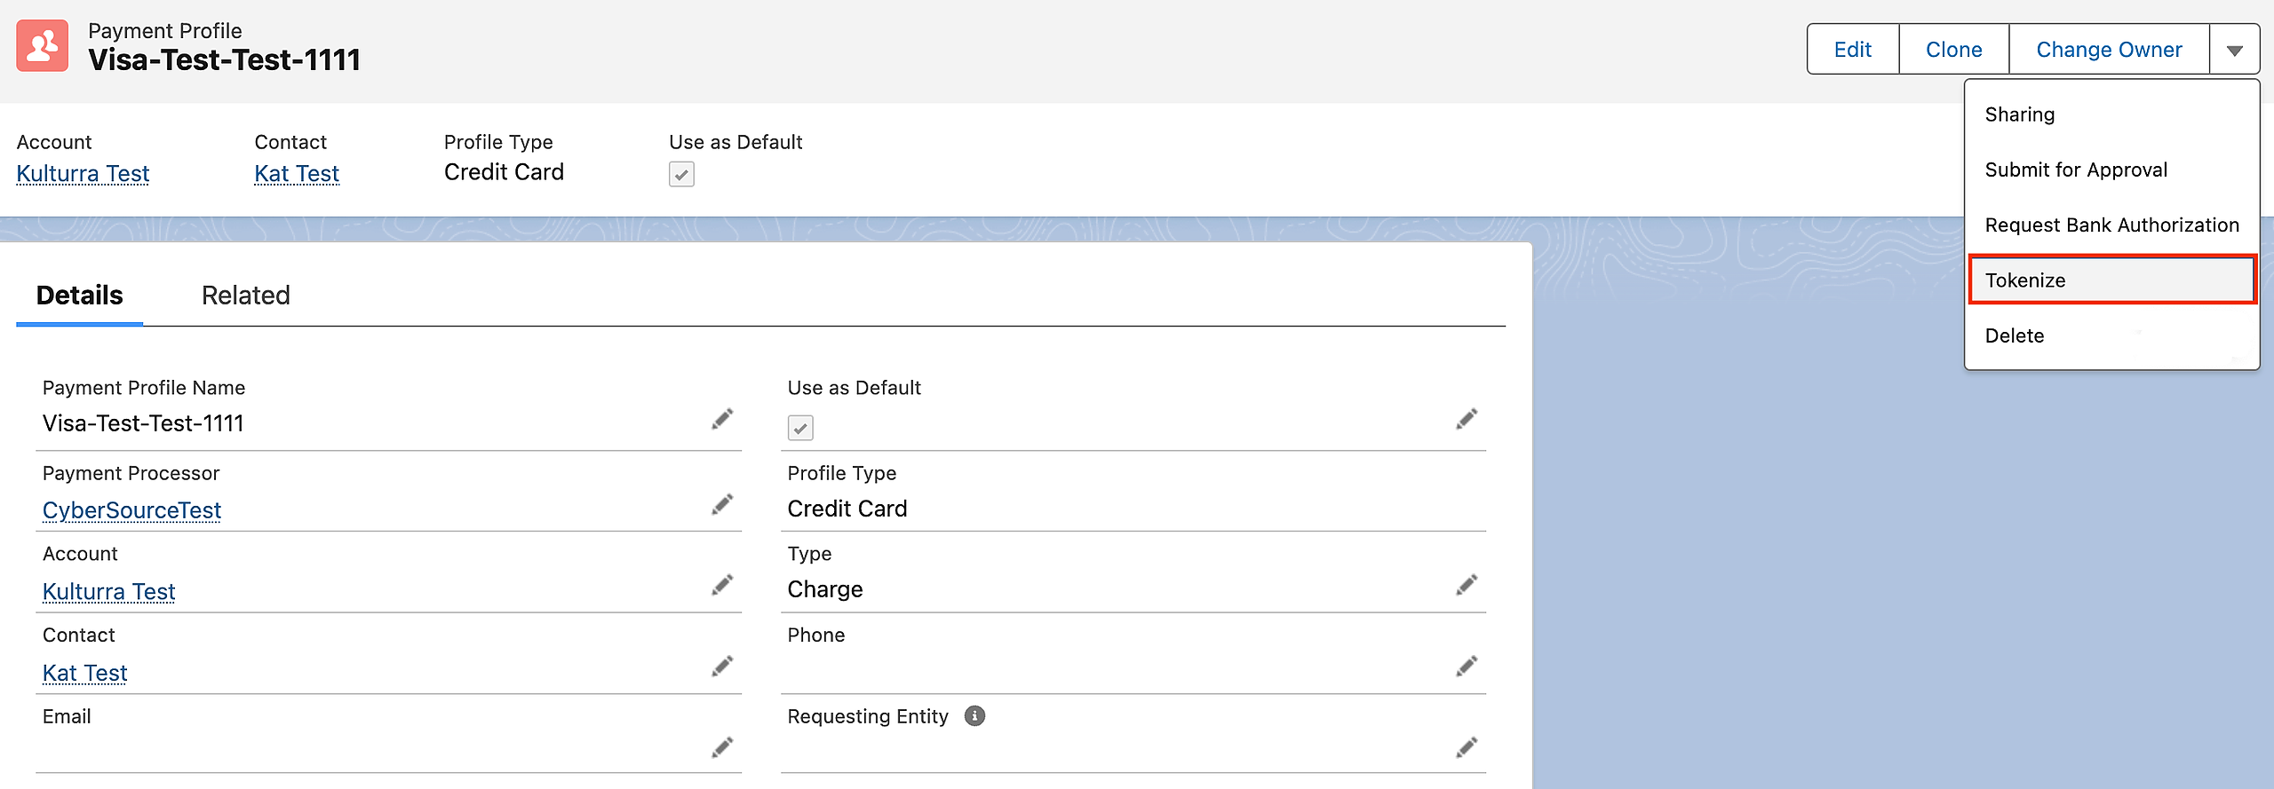Click the Edit button

pyautogui.click(x=1852, y=50)
